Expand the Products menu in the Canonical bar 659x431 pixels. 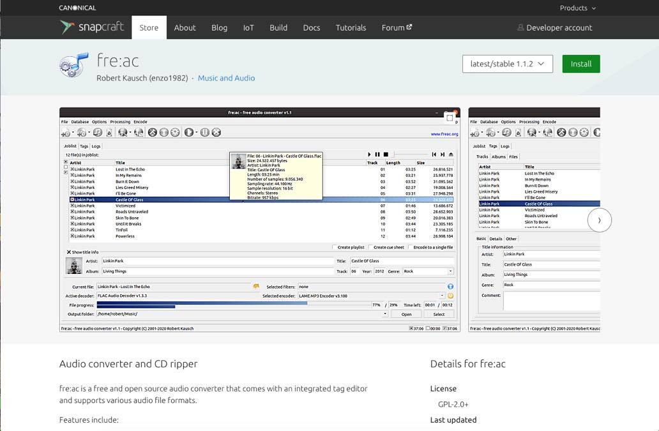pos(577,8)
